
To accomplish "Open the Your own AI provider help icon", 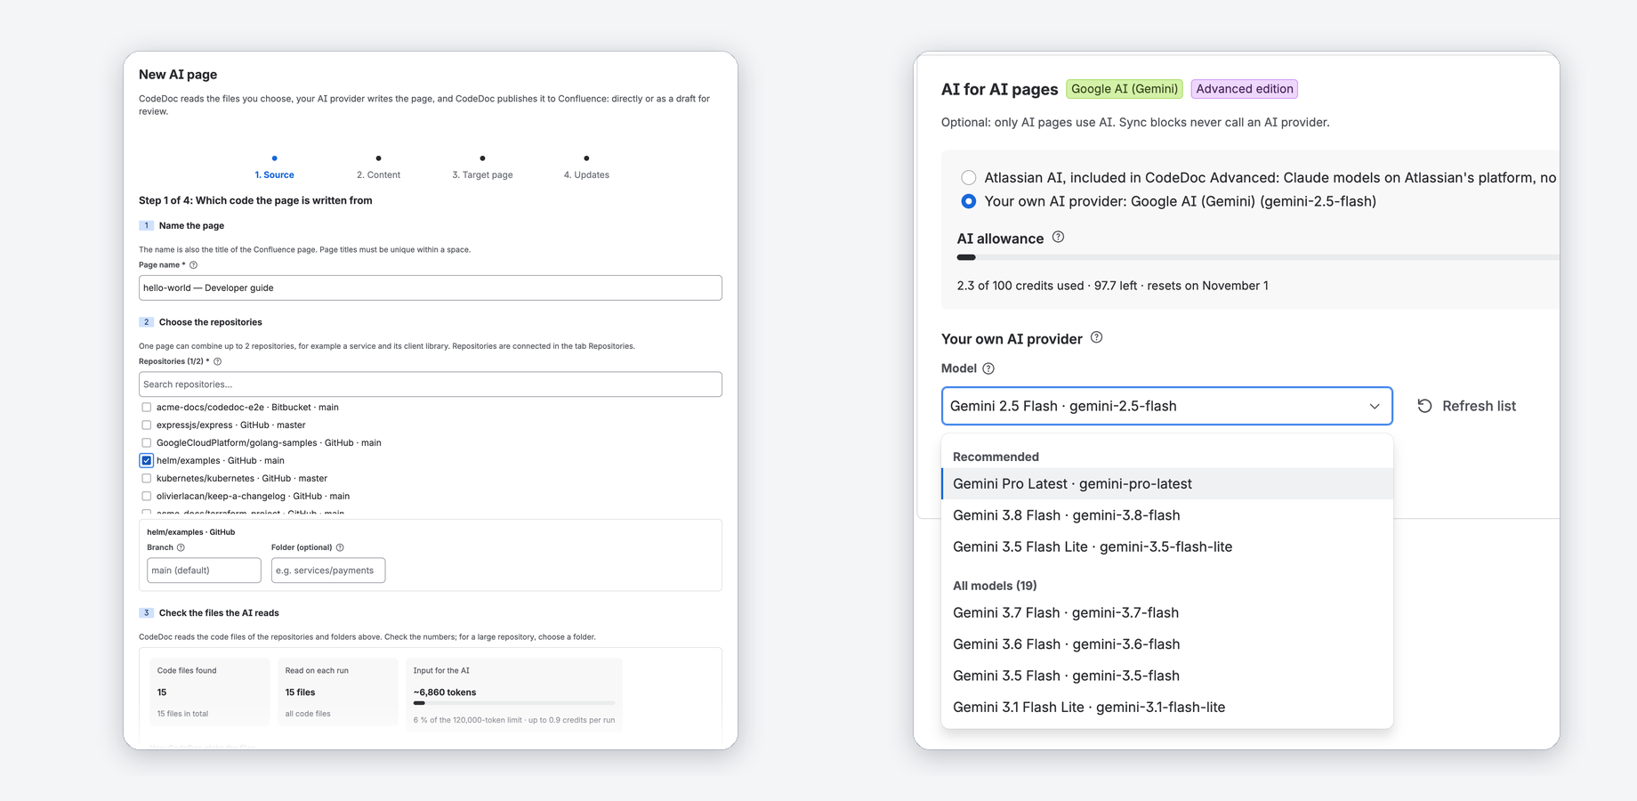I will (1096, 337).
